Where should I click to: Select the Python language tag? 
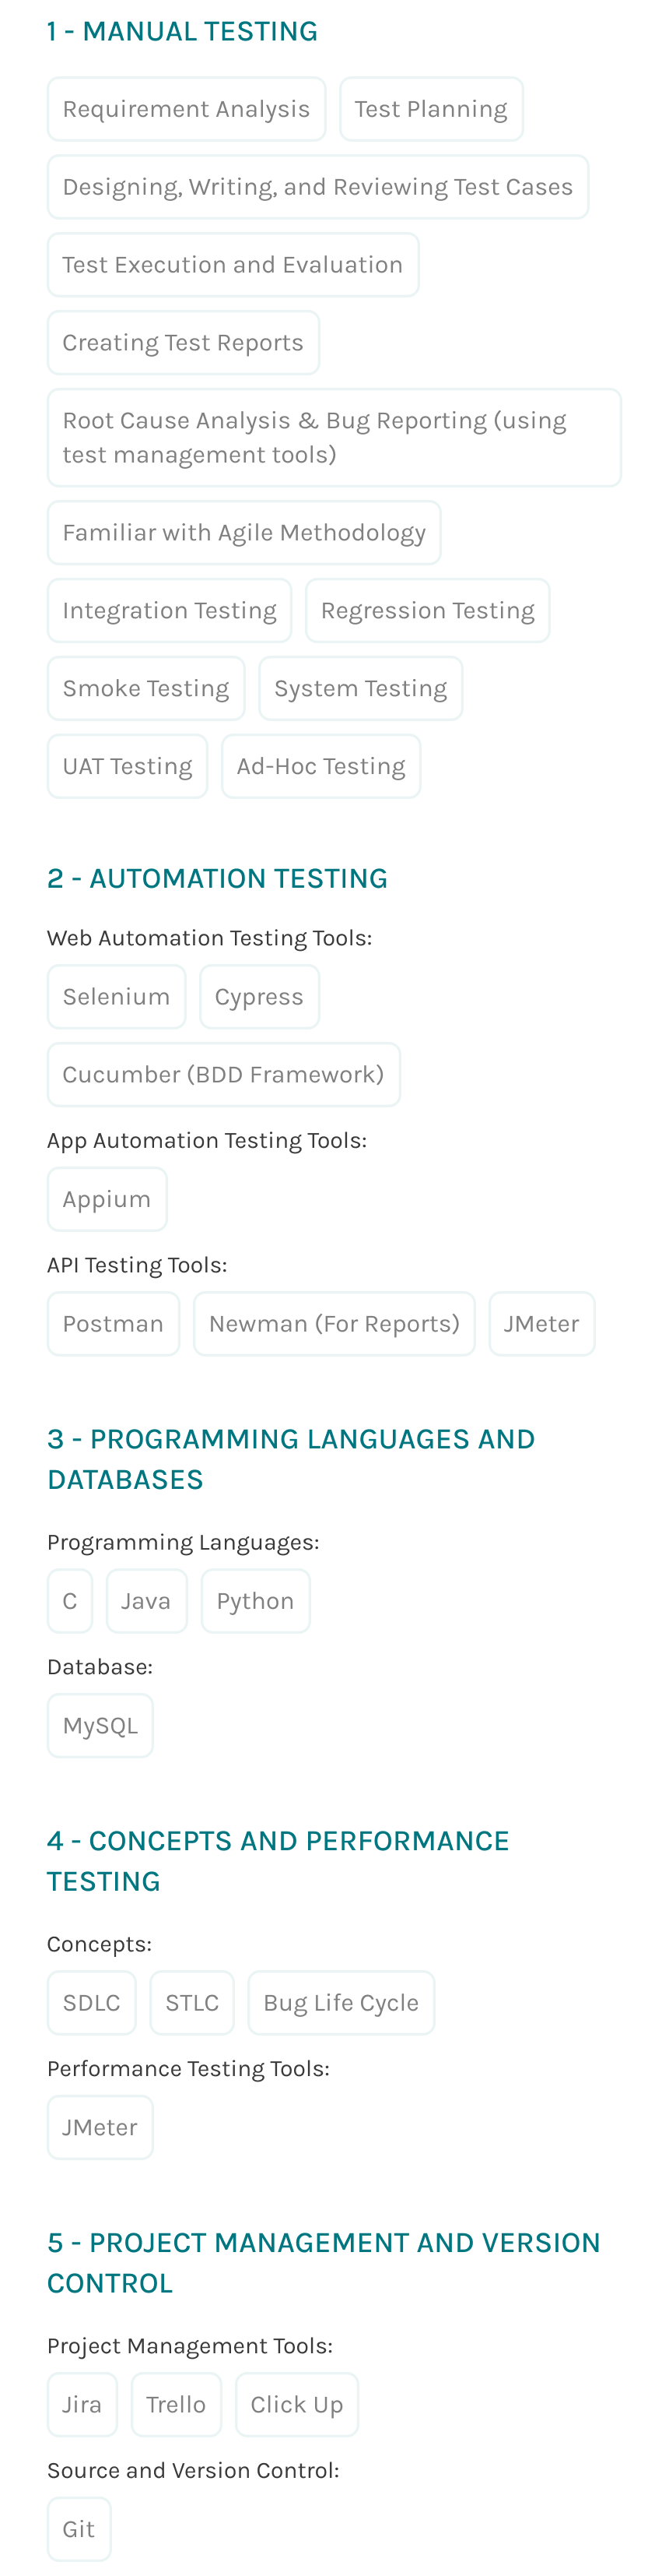pyautogui.click(x=256, y=1602)
